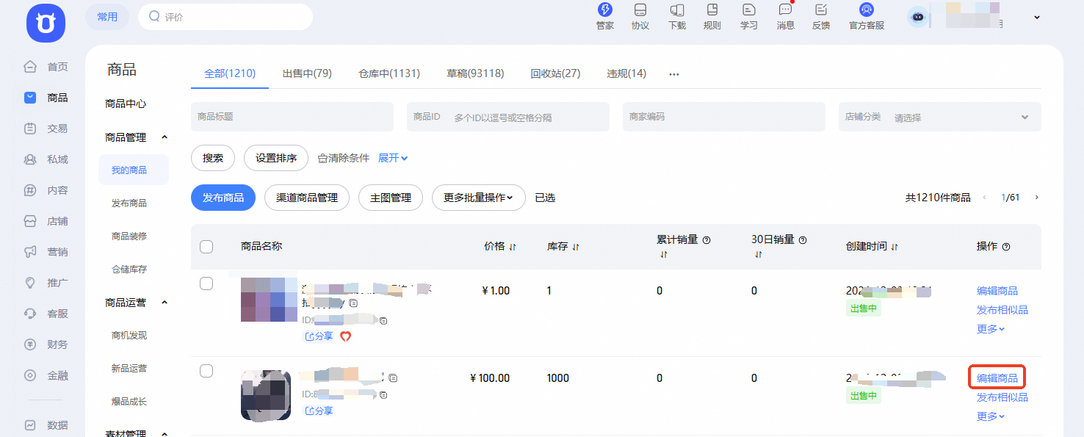
Task: Sort the table by 创建时间
Action: pos(895,247)
